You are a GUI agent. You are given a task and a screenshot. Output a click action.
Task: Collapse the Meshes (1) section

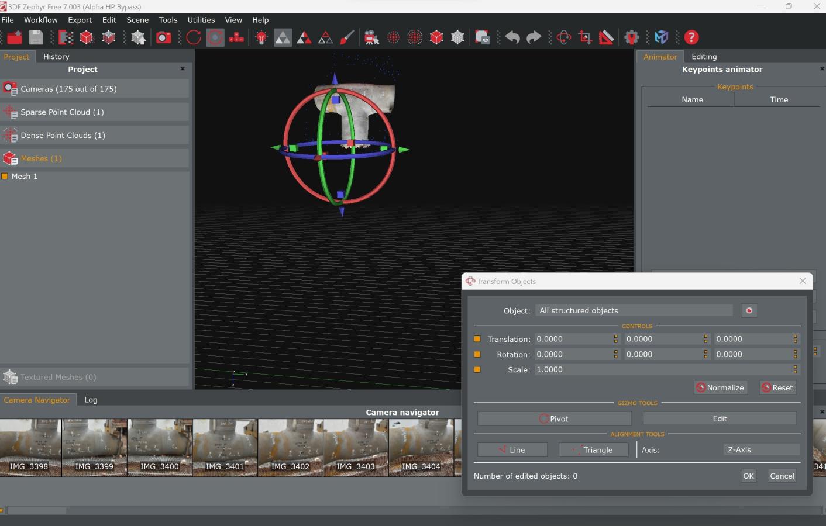tap(95, 158)
